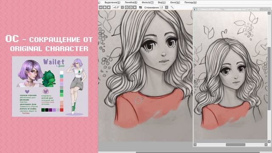This screenshot has width=272, height=153.
Task: Toggle straight line drawing mode
Action: 172,8
